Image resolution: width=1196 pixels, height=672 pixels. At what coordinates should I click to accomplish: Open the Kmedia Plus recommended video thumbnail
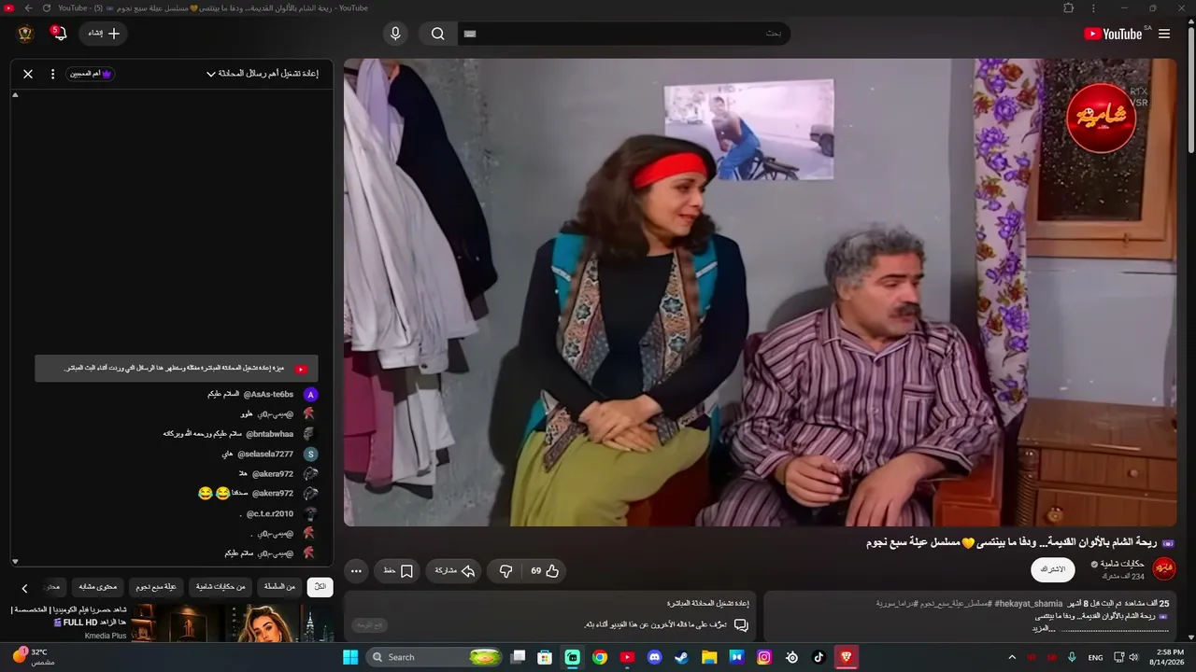pyautogui.click(x=232, y=623)
